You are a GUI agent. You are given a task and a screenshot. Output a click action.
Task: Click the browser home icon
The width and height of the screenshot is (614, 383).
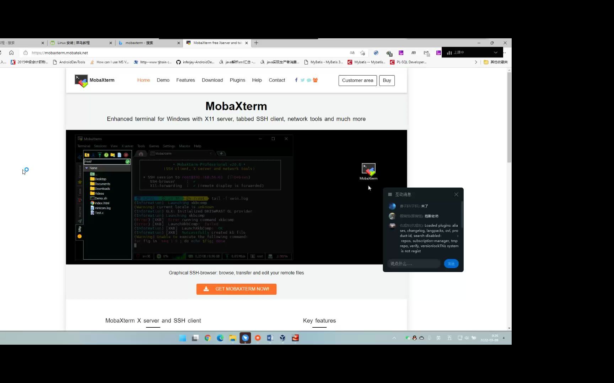11,52
